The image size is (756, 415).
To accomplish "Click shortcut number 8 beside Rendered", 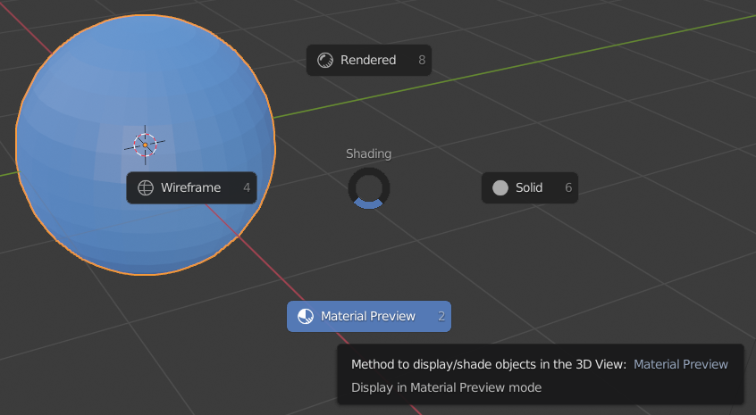I will click(422, 60).
